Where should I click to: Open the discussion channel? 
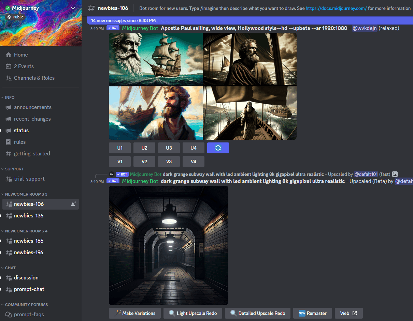coord(41,278)
